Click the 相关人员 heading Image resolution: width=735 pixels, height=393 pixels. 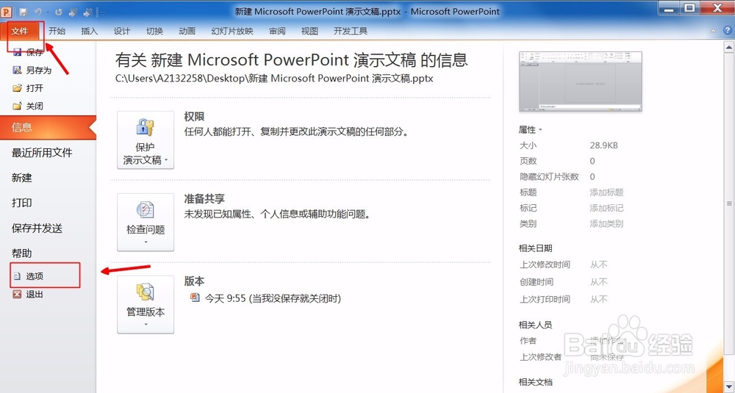pyautogui.click(x=535, y=325)
